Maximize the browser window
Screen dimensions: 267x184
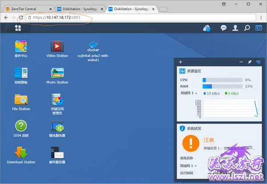pos(248,4)
